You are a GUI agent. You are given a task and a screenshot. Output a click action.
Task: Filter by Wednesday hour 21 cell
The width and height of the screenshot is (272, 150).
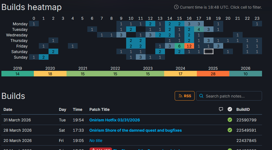238,35
